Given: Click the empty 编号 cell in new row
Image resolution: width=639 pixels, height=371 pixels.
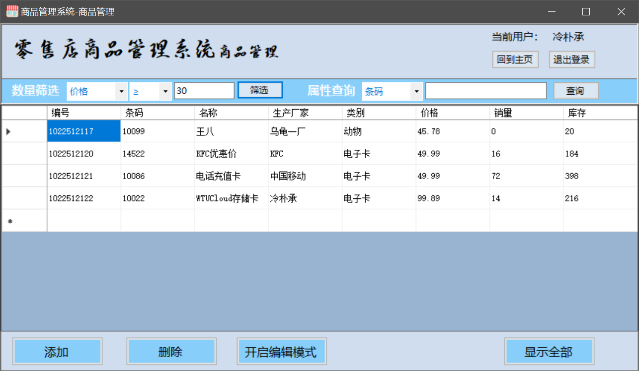Looking at the screenshot, I should [84, 221].
